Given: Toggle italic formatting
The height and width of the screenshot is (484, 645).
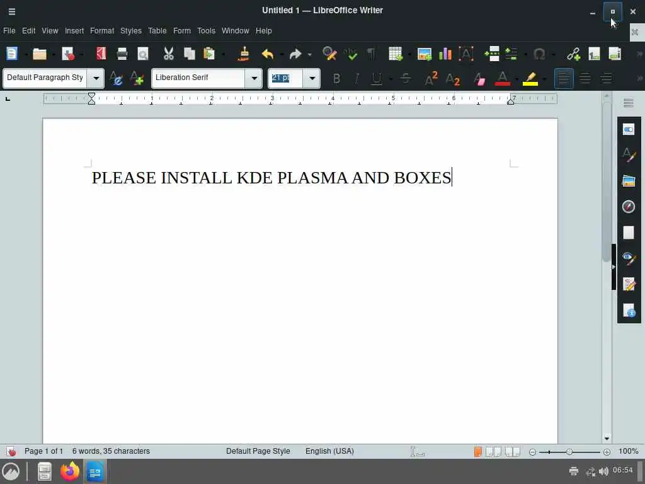Looking at the screenshot, I should tap(357, 78).
